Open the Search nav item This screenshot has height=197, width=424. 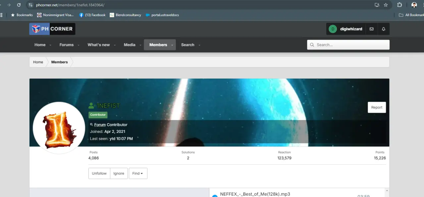click(187, 45)
